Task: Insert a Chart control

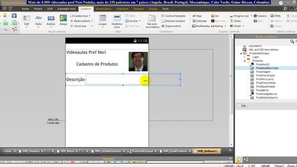Action: (235, 26)
